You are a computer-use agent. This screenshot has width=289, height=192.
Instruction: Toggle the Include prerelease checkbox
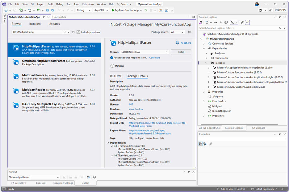(x=78, y=32)
